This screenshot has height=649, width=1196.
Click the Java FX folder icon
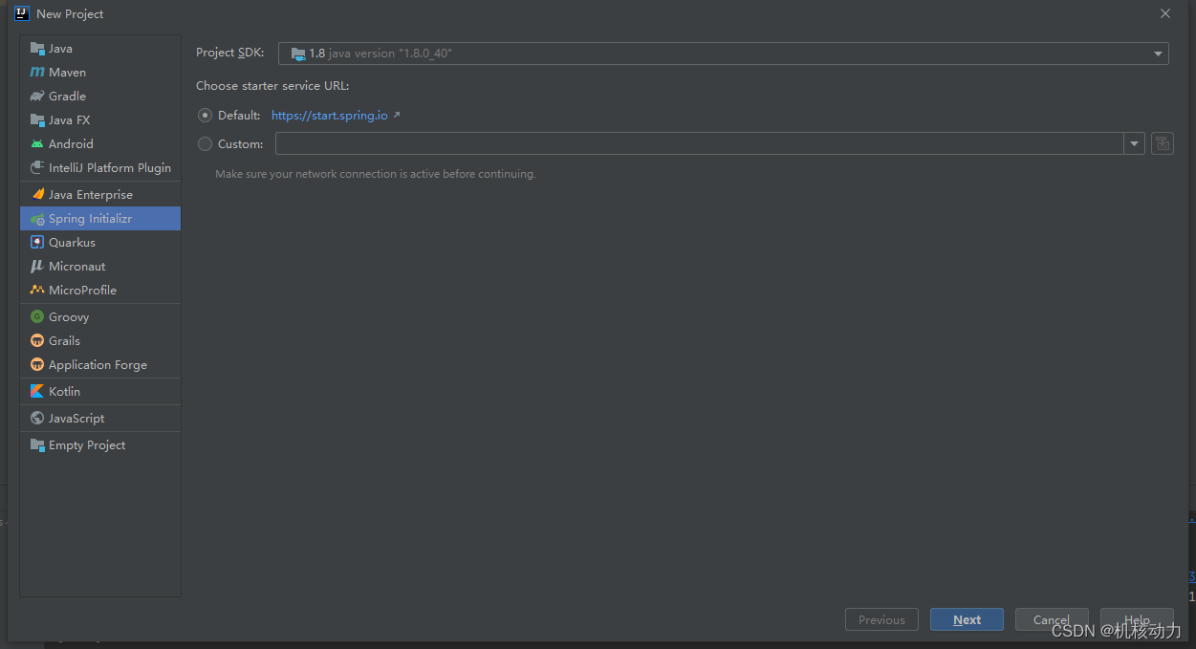tap(37, 120)
